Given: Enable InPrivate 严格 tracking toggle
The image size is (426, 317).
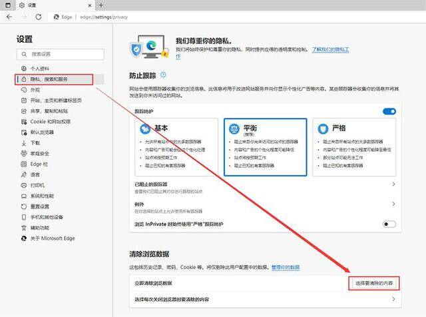Looking at the screenshot, I should click(x=389, y=224).
